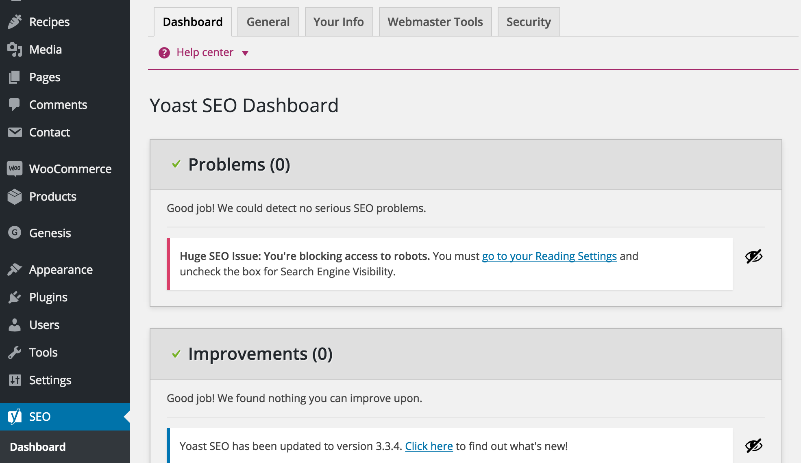This screenshot has height=463, width=801.
Task: Click the WooCommerce logo icon
Action: [15, 169]
